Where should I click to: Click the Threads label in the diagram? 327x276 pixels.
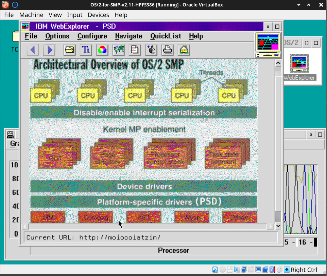click(x=211, y=73)
